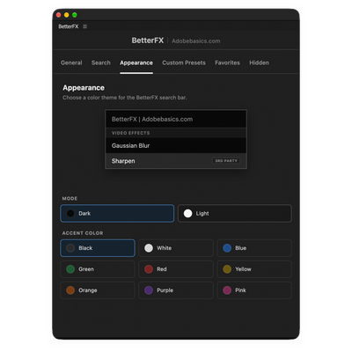Pick Yellow accent color
Image resolution: width=352 pixels, height=352 pixels.
[254, 269]
